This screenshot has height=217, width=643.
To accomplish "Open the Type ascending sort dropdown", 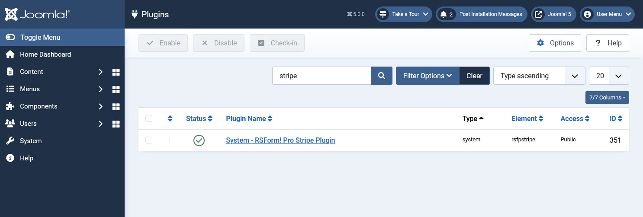I will (539, 76).
